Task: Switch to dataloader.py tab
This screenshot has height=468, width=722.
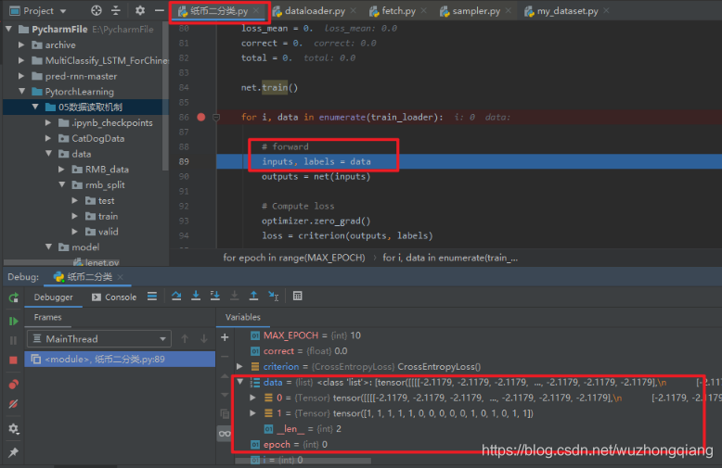Action: pyautogui.click(x=316, y=12)
